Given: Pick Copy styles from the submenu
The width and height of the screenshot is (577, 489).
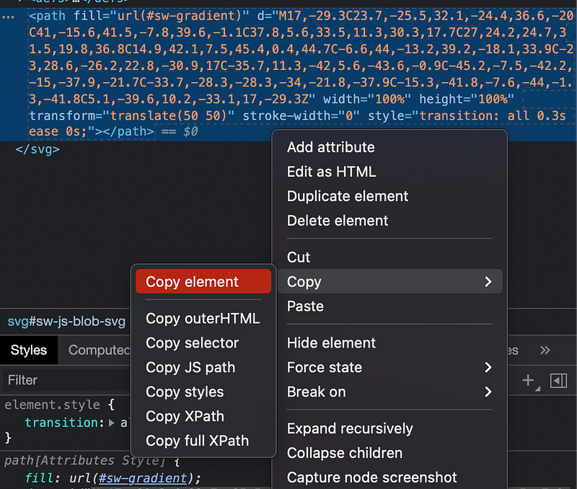Looking at the screenshot, I should [x=203, y=392].
